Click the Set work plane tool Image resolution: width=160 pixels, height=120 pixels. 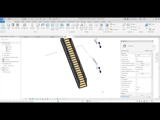pyautogui.click(x=147, y=26)
